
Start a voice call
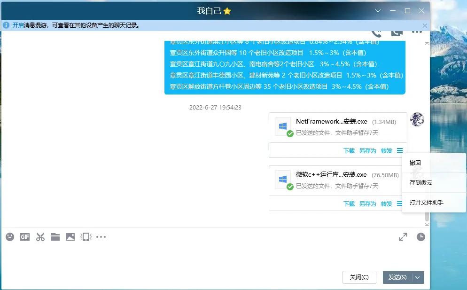(376, 32)
